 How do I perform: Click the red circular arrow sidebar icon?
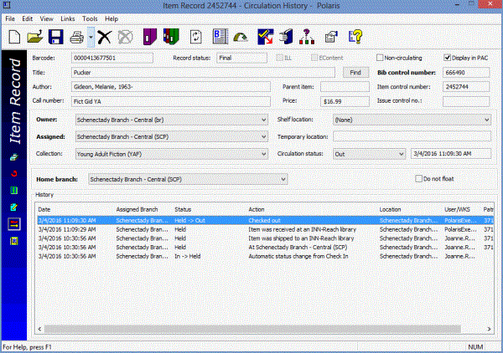14,173
